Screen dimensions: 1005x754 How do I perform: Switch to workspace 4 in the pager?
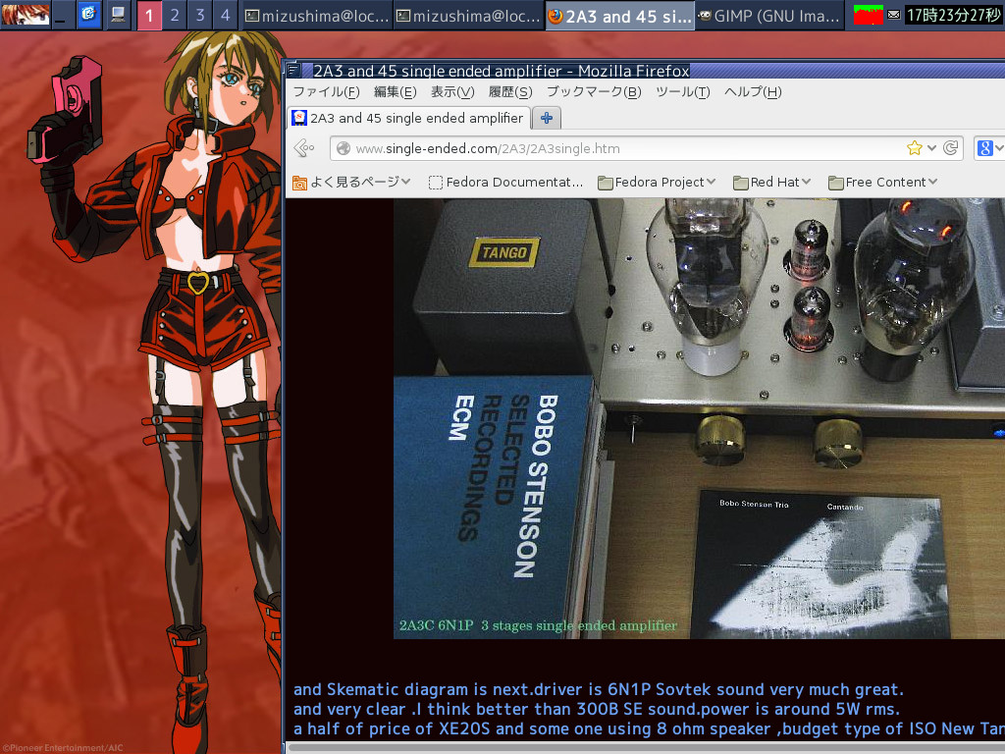pos(226,15)
